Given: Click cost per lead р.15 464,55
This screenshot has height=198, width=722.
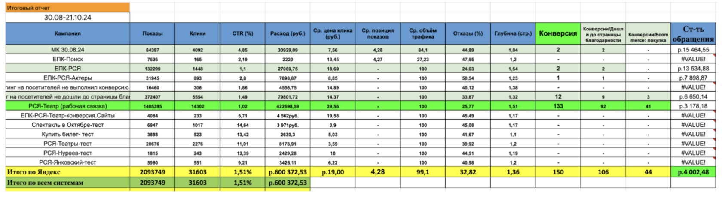Looking at the screenshot, I should coord(693,50).
